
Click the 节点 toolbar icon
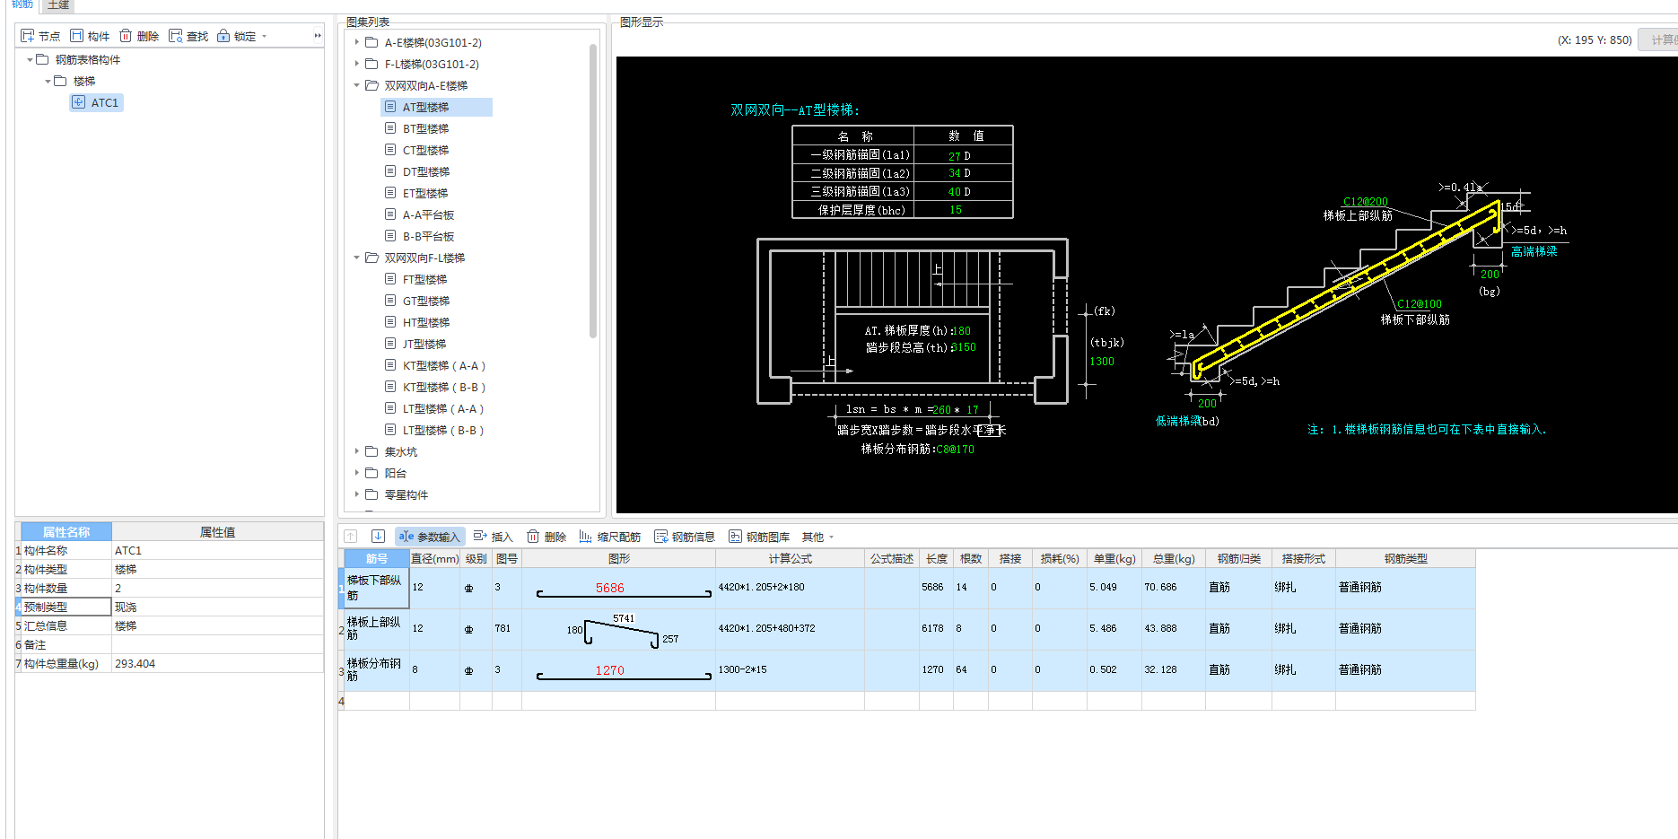tap(40, 36)
